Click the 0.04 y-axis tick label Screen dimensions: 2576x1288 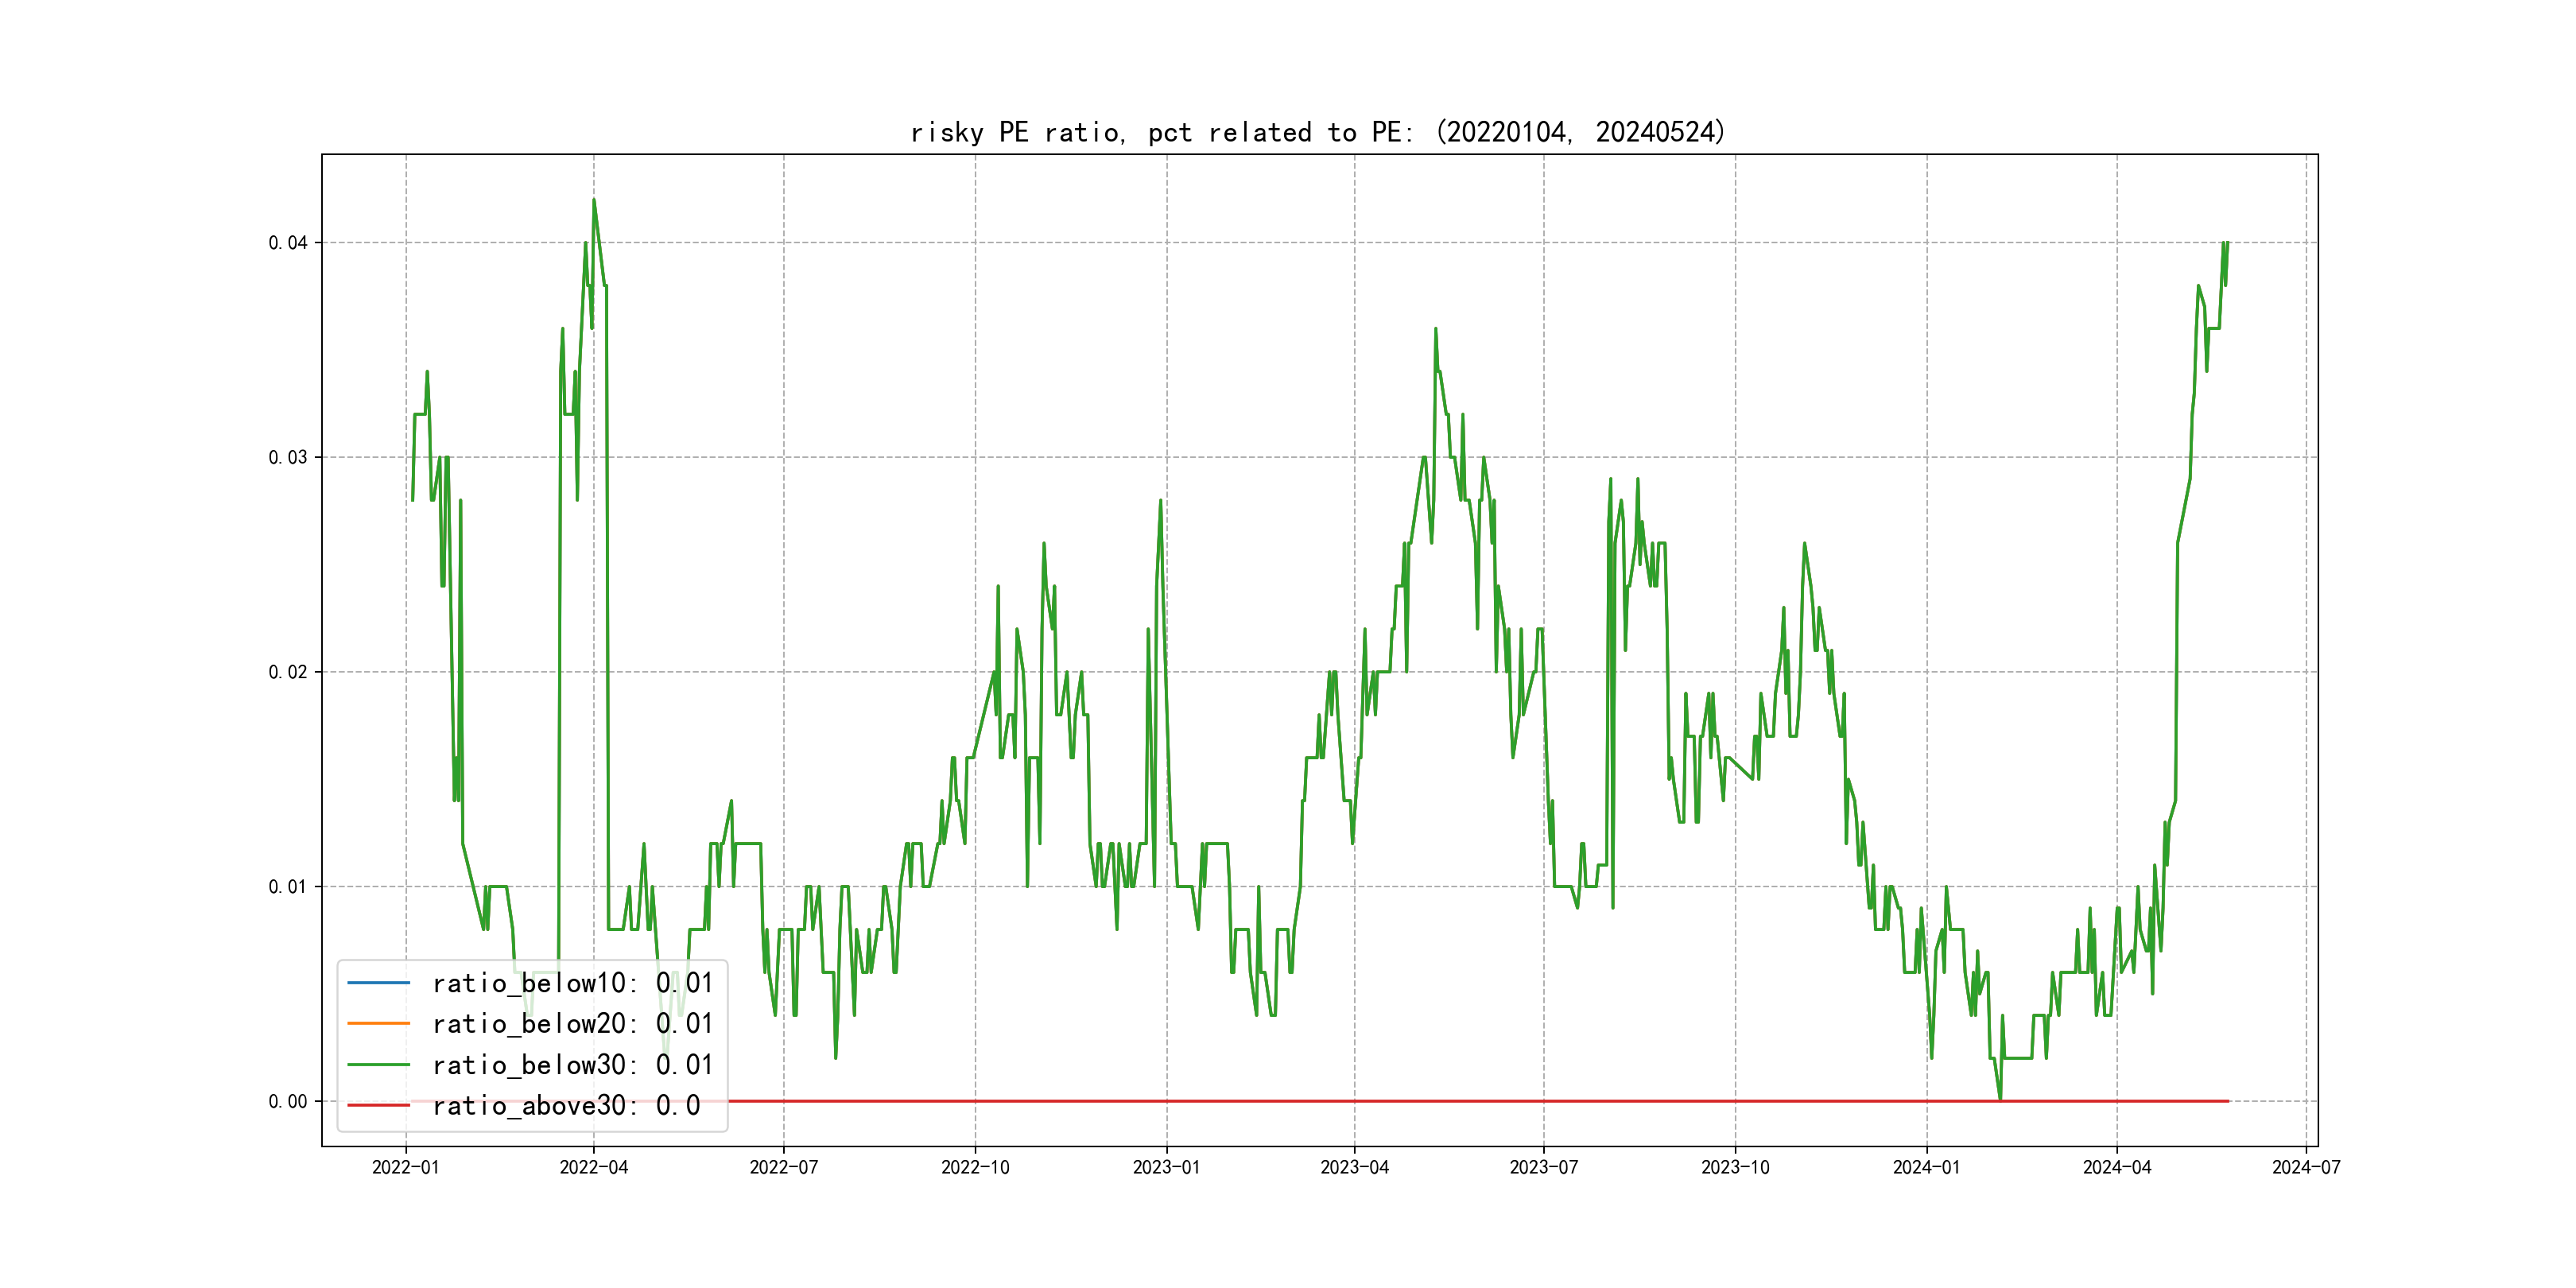tap(287, 243)
